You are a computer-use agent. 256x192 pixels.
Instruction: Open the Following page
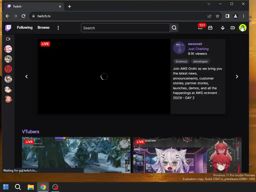25,27
